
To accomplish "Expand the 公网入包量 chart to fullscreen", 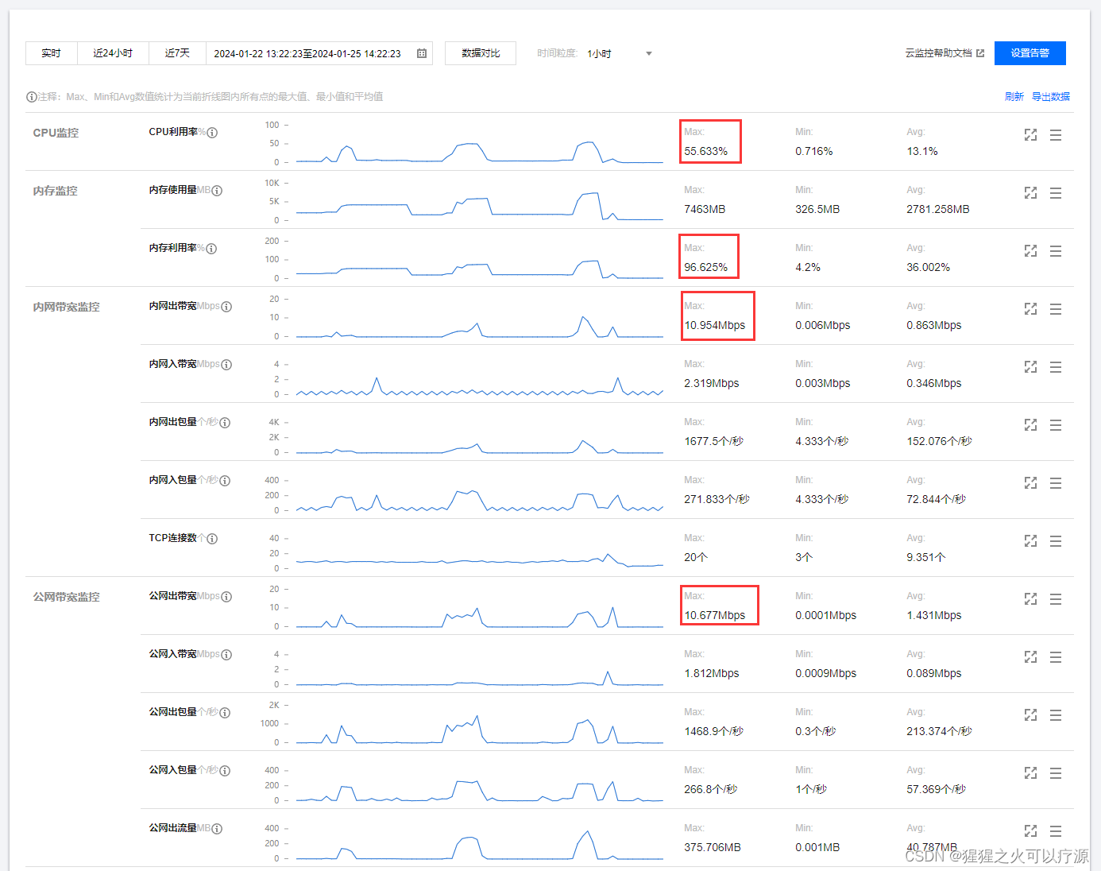I will [1030, 773].
